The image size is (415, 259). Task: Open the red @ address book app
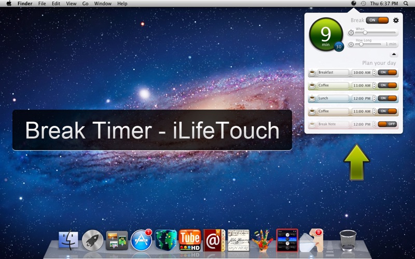point(214,240)
